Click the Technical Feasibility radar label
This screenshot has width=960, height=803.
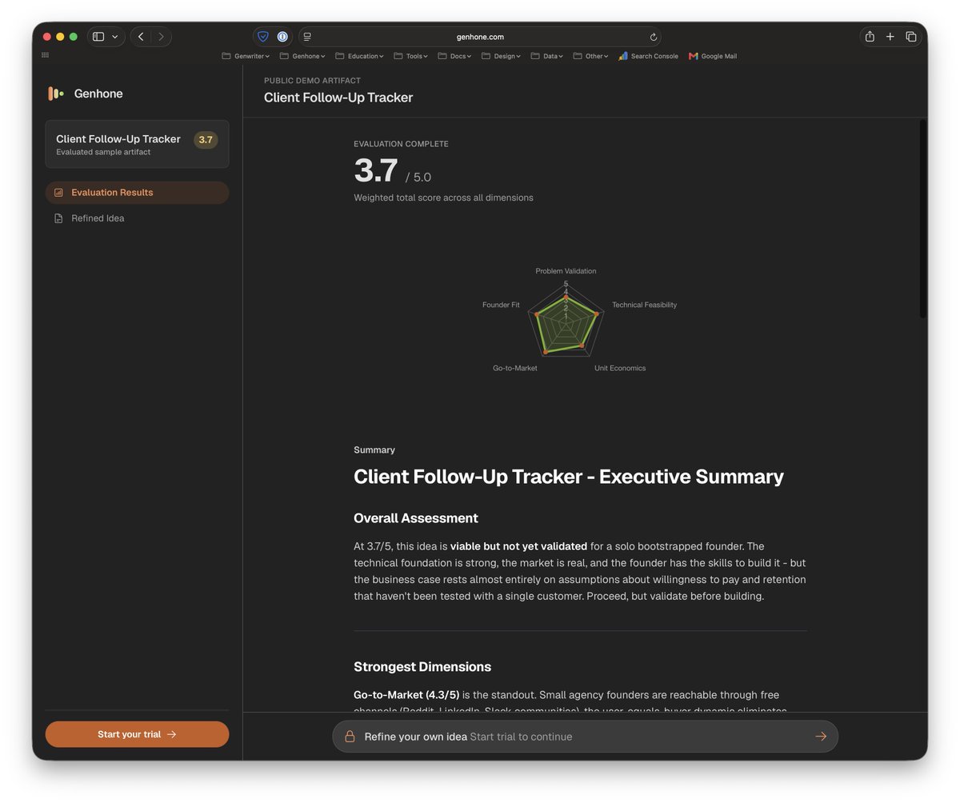coord(644,305)
